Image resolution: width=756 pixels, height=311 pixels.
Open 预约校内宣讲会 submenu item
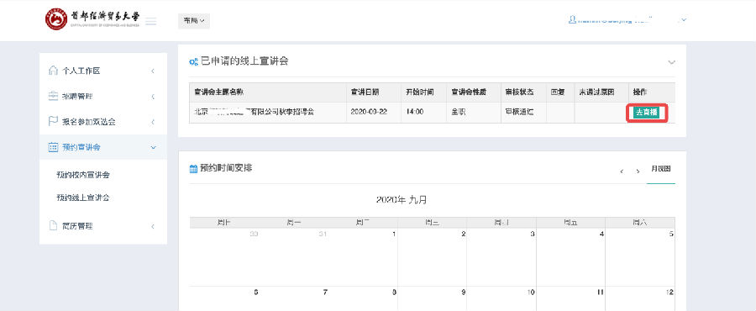click(x=83, y=175)
